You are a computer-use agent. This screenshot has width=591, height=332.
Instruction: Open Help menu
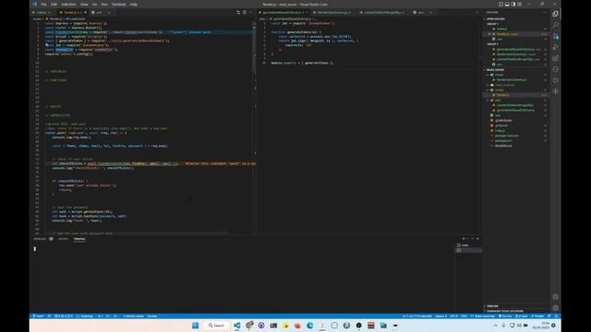[133, 4]
